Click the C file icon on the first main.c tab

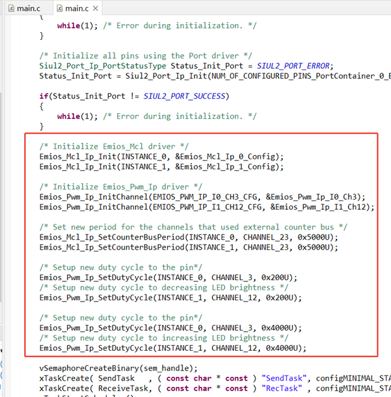pos(9,8)
